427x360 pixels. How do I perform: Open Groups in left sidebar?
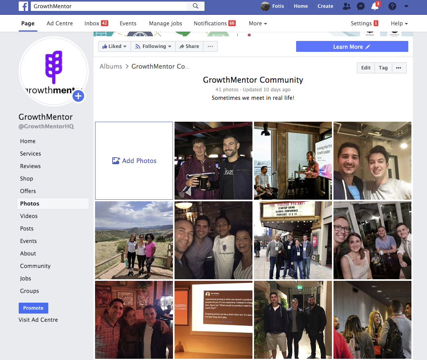click(29, 291)
